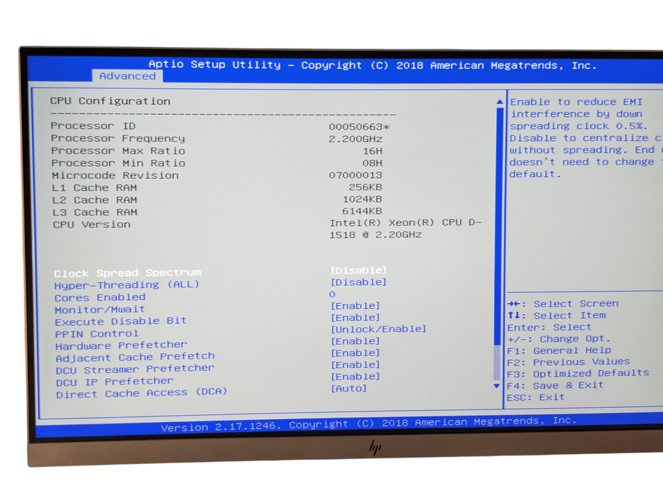
Task: Open DCU Streamer Prefetcher [Enable] value
Action: pyautogui.click(x=355, y=364)
